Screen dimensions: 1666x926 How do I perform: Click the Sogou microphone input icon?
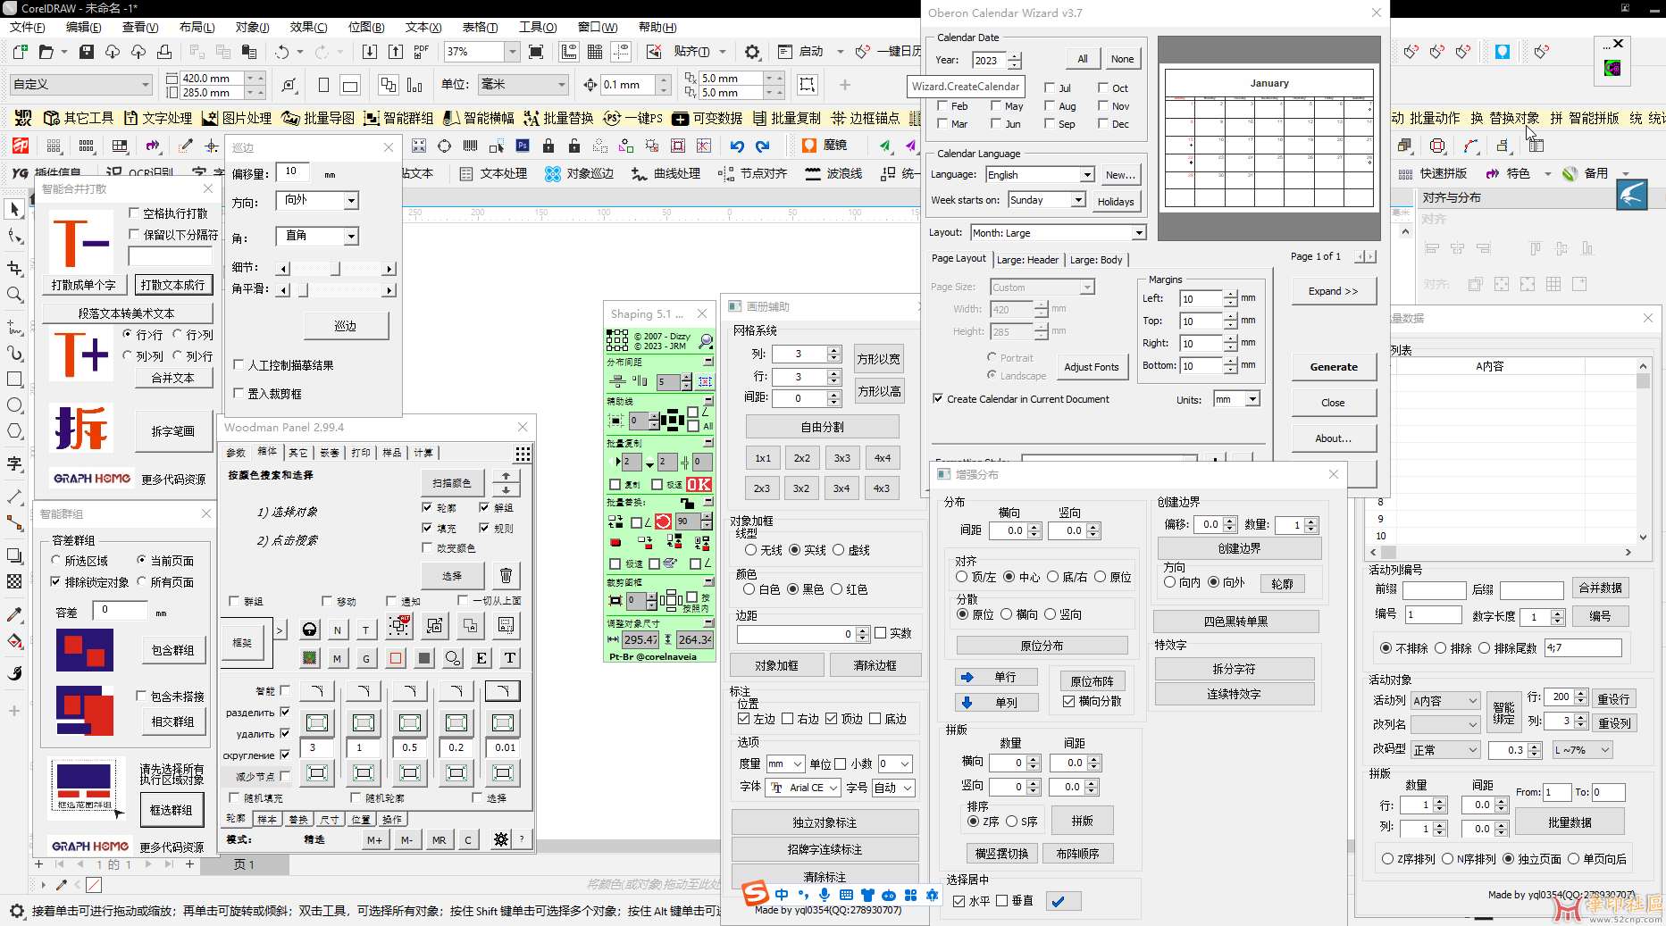(825, 895)
